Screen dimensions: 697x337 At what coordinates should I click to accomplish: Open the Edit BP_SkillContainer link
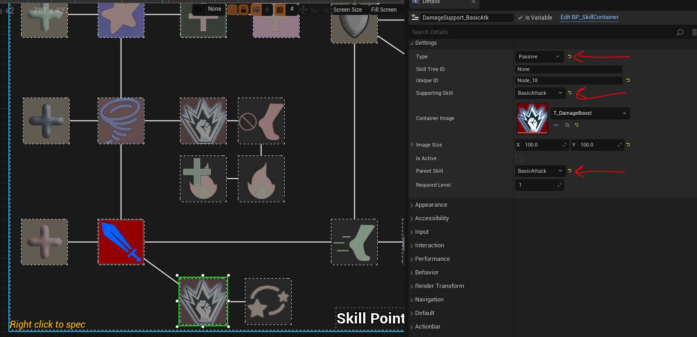[589, 17]
